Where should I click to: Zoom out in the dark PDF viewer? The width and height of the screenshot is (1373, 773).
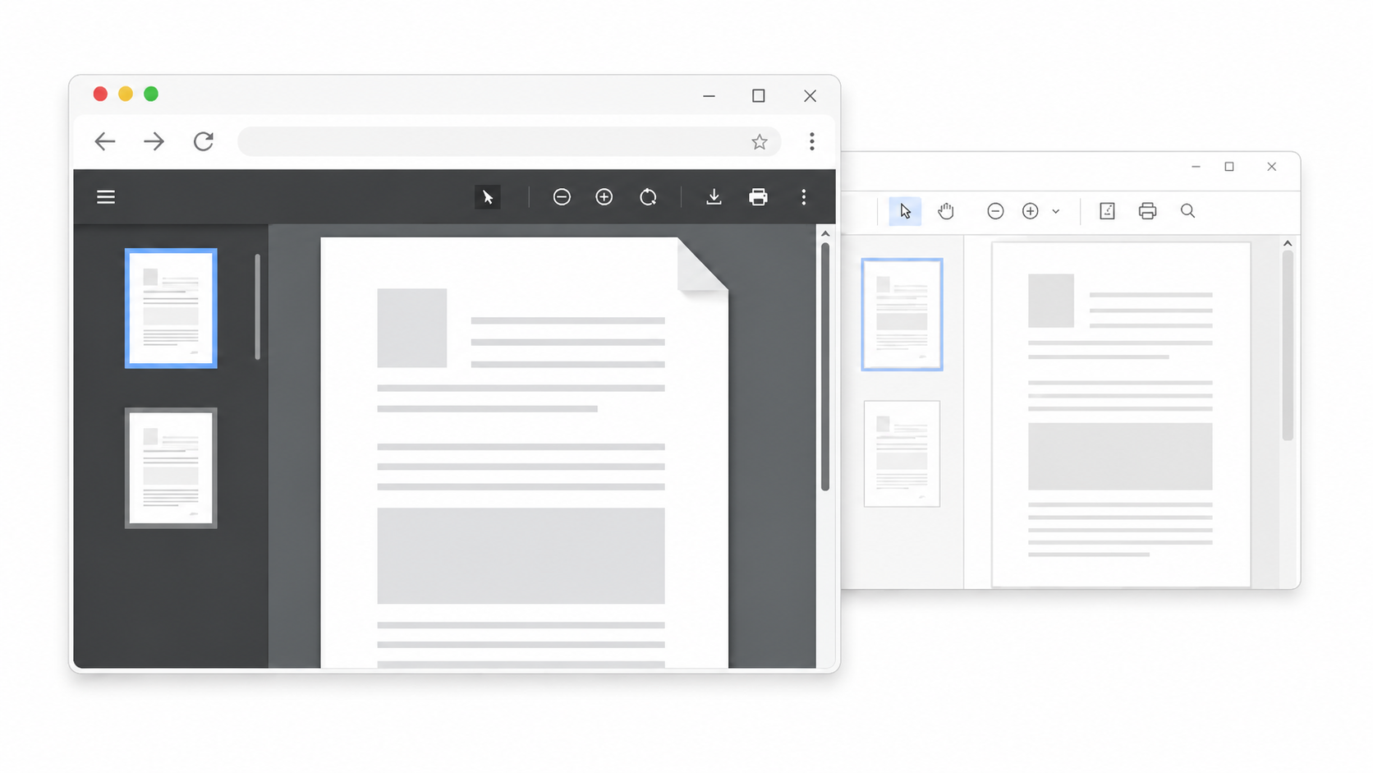point(562,197)
